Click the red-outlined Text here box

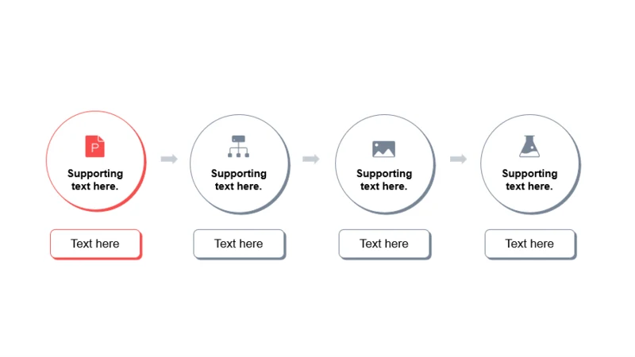tap(95, 244)
